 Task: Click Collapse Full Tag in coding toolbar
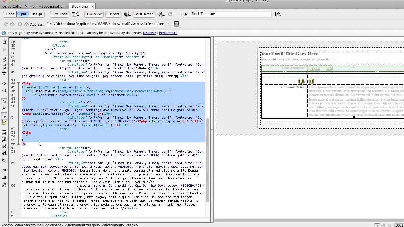coord(4,59)
